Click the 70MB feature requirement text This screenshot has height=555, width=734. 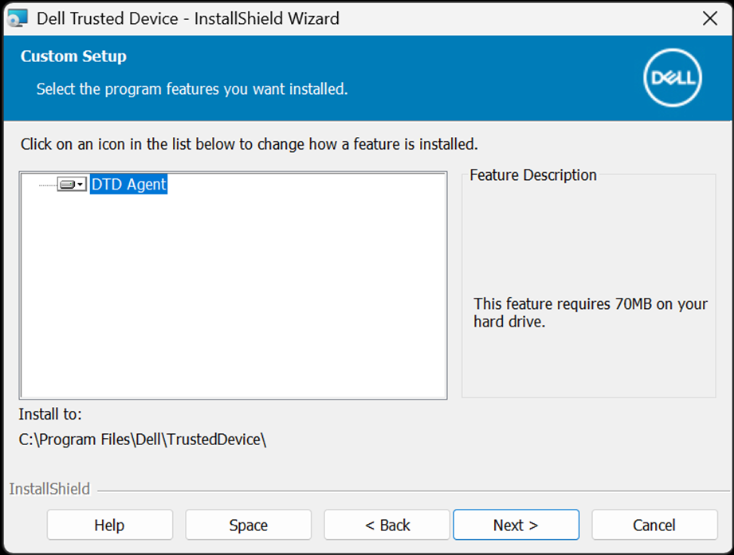pos(590,313)
